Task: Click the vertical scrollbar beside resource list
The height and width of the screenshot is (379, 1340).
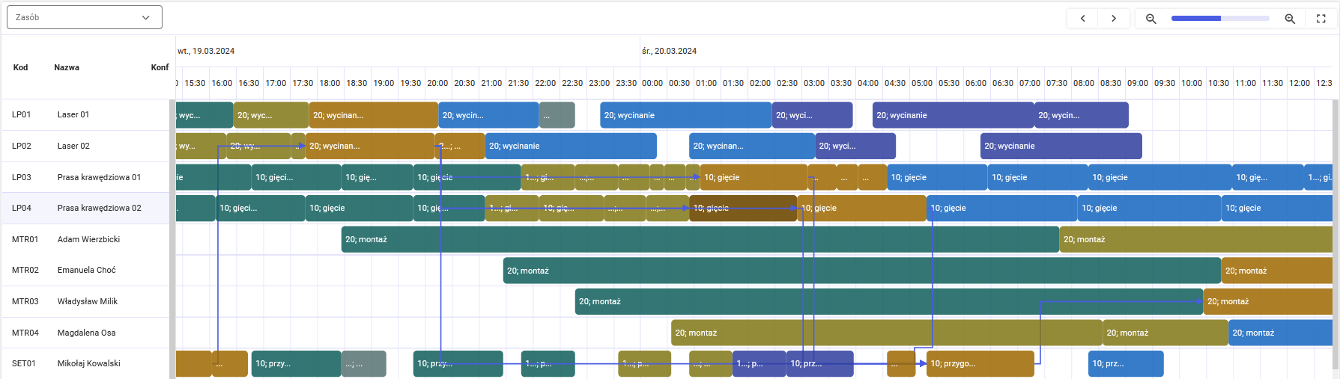Action: (172, 239)
